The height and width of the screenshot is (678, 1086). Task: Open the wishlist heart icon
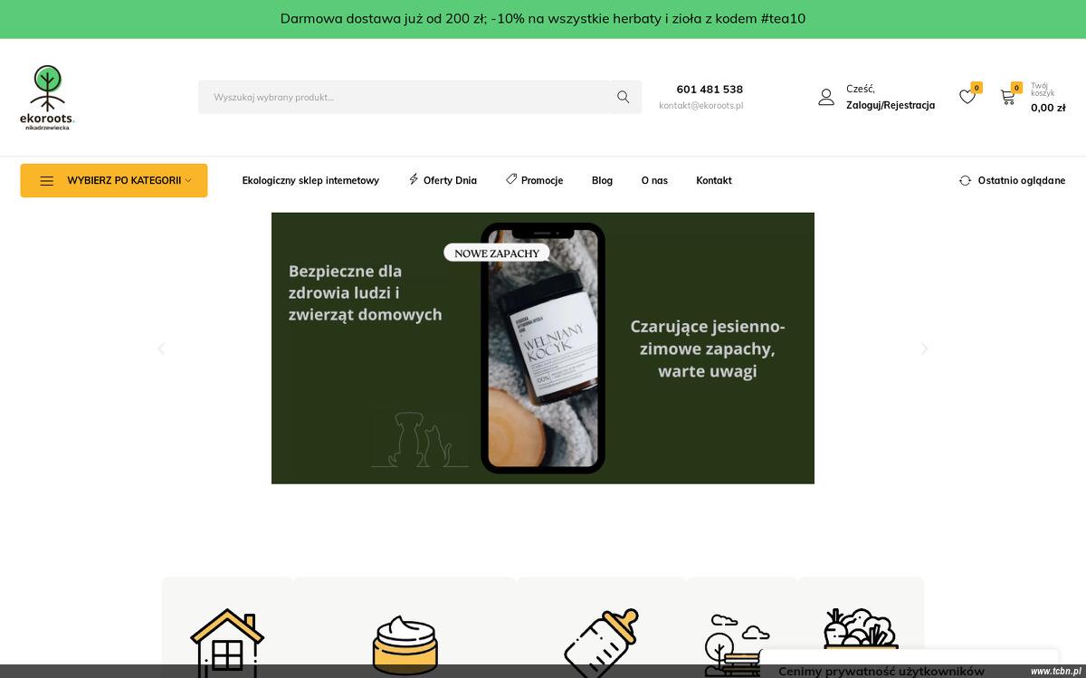[x=967, y=97]
